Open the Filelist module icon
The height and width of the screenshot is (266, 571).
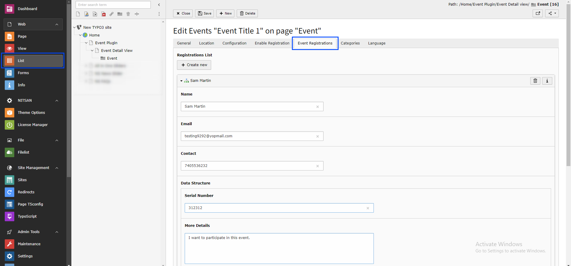click(x=10, y=152)
